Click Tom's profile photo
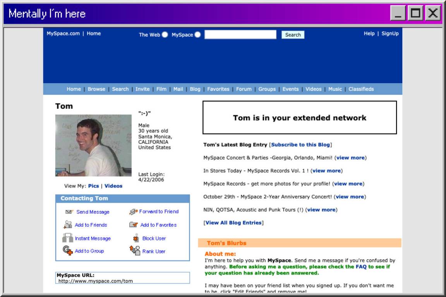The image size is (446, 297). coord(93,145)
